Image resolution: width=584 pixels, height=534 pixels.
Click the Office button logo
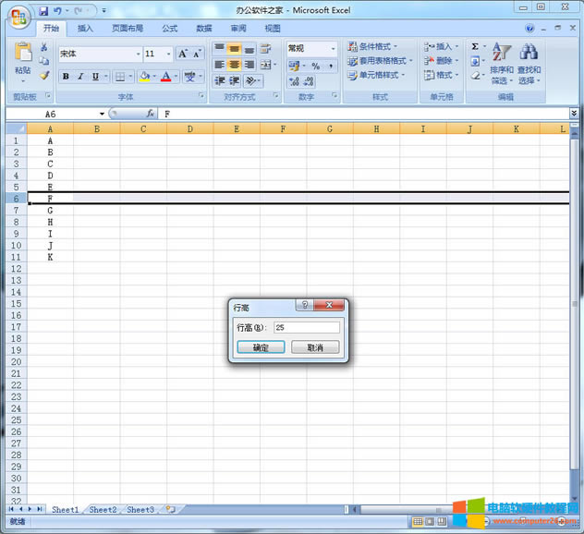click(19, 16)
